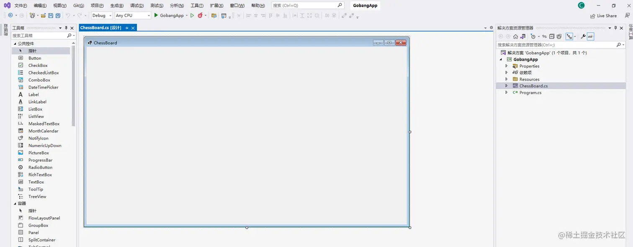Image resolution: width=633 pixels, height=247 pixels.
Task: Click the navigate backward toolbar icon
Action: tap(10, 15)
